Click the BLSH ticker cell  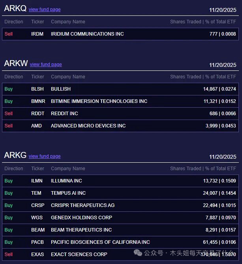click(38, 89)
